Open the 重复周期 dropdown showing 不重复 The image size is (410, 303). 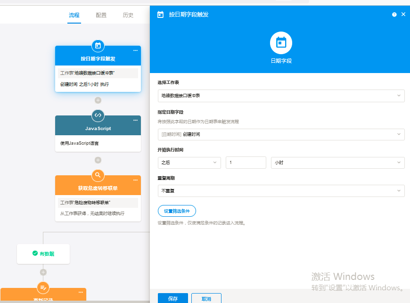coord(280,191)
